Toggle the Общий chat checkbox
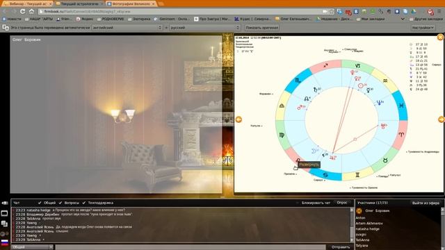Image resolution: width=445 pixels, height=250 pixels. [40, 203]
